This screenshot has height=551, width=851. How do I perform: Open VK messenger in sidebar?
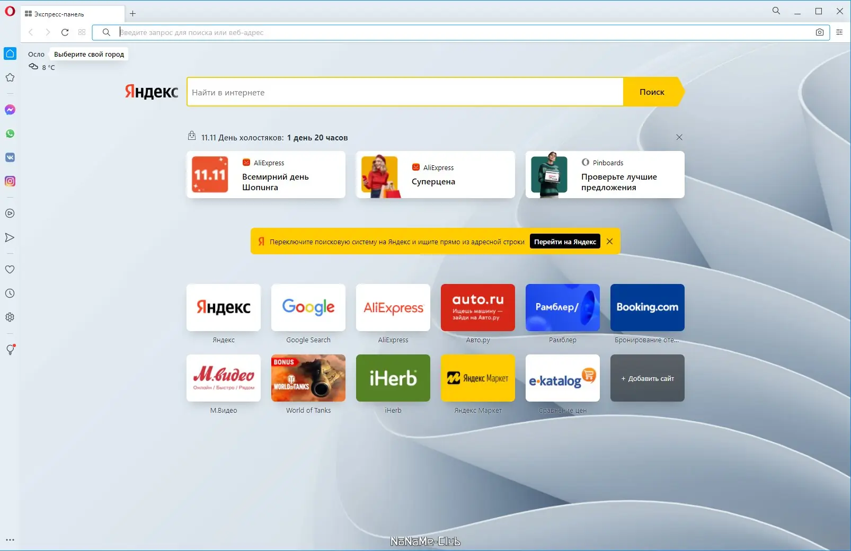10,157
